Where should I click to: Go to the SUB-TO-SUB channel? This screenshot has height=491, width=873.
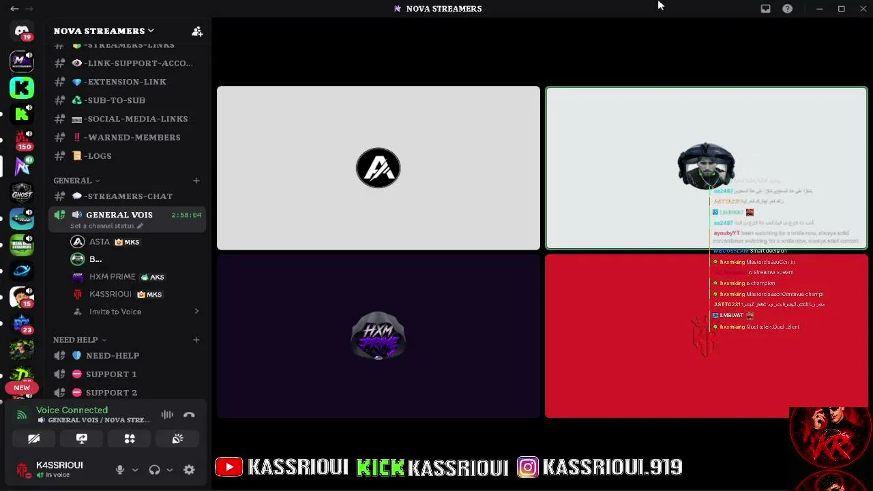(x=127, y=100)
